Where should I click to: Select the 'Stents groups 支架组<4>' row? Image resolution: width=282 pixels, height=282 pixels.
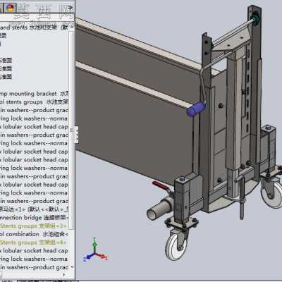click(x=34, y=243)
